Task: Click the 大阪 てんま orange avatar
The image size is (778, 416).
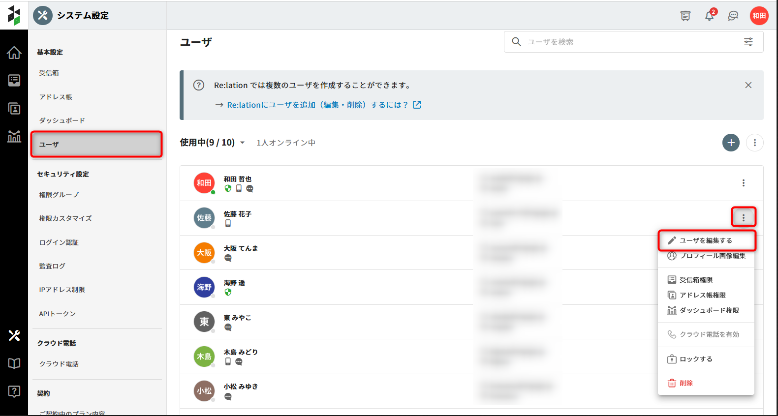Action: click(x=204, y=253)
